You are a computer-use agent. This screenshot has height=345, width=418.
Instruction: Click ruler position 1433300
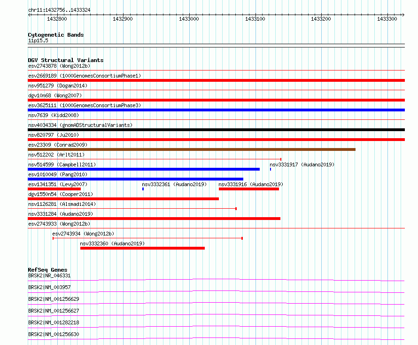click(x=387, y=19)
